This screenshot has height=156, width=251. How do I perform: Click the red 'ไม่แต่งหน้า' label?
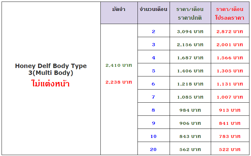pyautogui.click(x=51, y=83)
